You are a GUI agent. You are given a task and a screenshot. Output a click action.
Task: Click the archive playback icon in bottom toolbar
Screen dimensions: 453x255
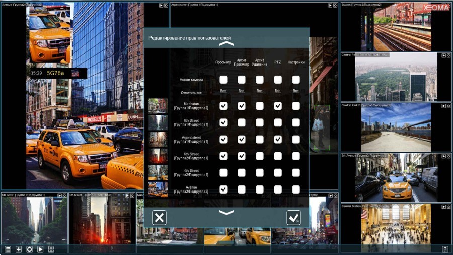tap(40, 249)
